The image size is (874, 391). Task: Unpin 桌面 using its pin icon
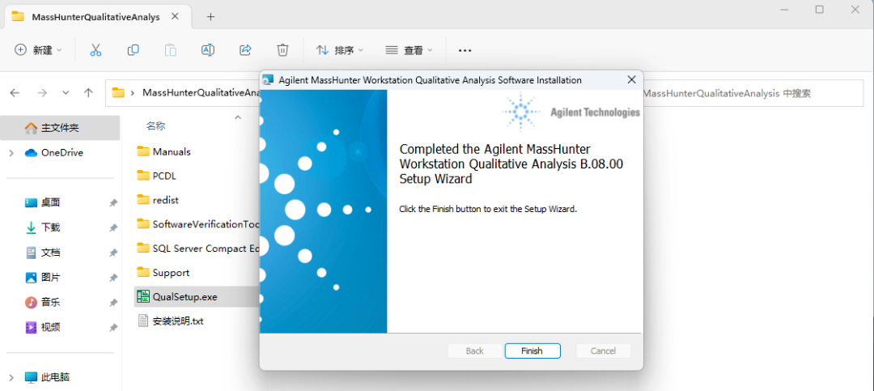click(x=113, y=203)
